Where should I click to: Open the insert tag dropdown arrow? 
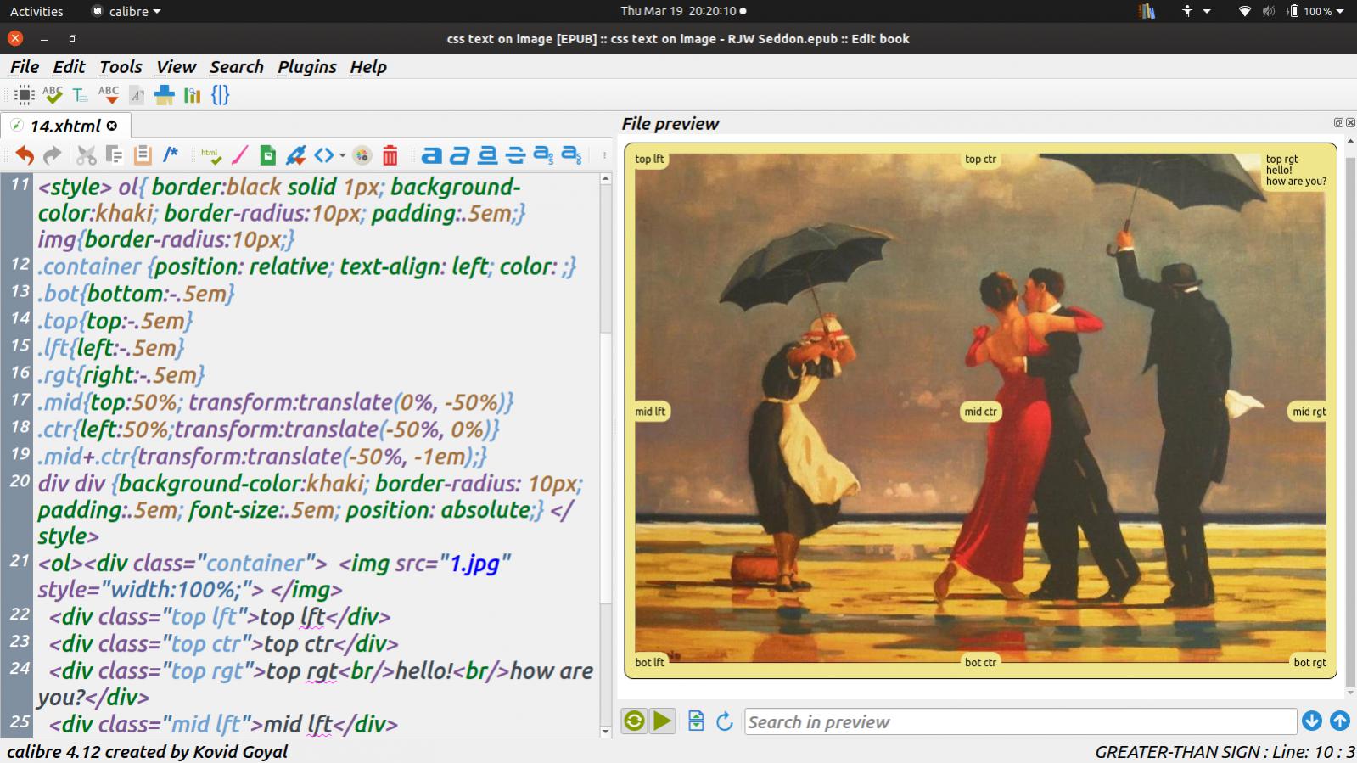tap(342, 156)
